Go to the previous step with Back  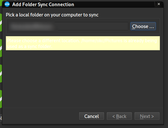click(x=119, y=116)
